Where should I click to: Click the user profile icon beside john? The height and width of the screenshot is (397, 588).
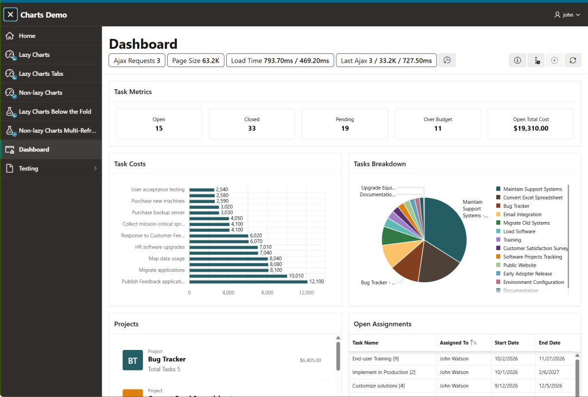557,14
